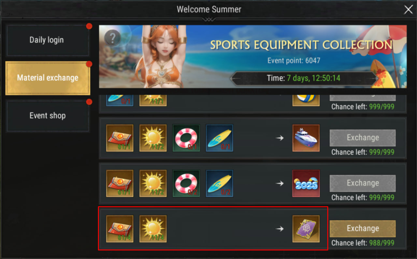Open the Event shop tab

(48, 116)
